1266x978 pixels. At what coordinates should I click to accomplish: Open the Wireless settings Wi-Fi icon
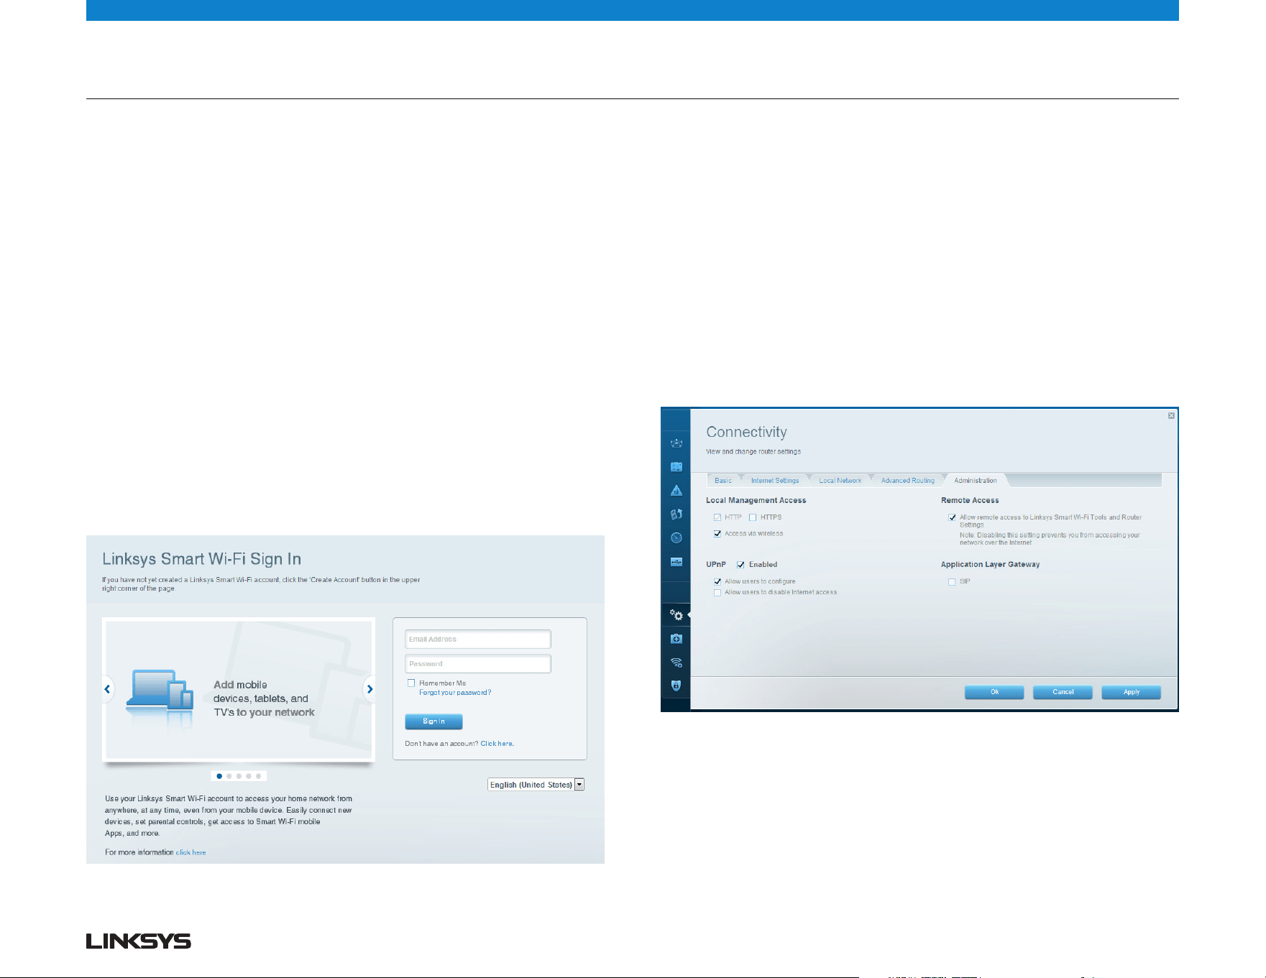676,663
